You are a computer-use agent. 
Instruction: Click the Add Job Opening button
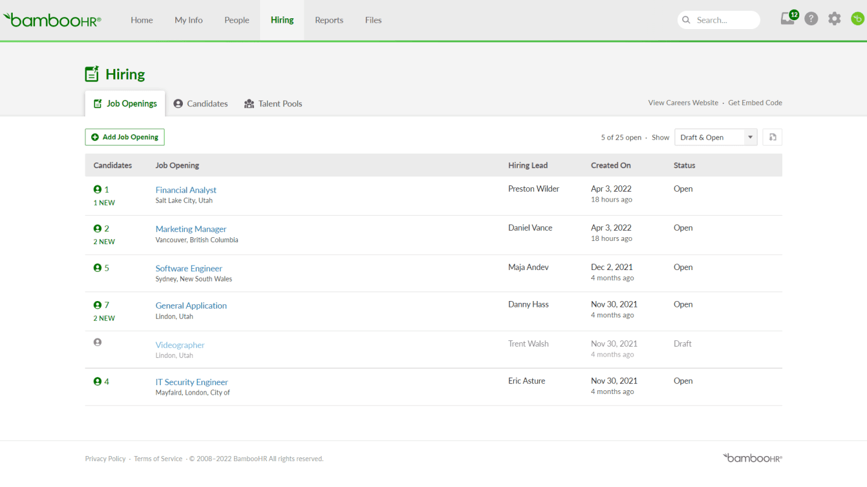click(124, 137)
